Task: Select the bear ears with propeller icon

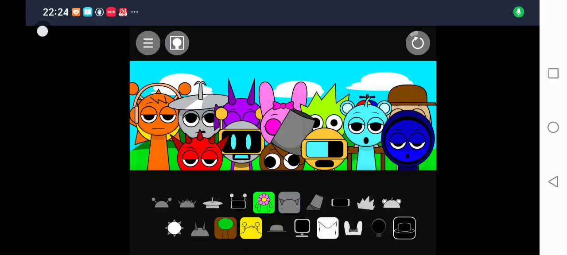Action: click(392, 203)
